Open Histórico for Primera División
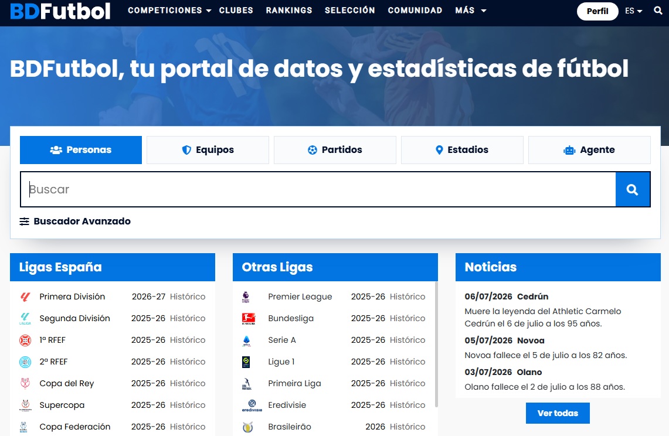Screen dimensions: 669x436 [x=188, y=297]
